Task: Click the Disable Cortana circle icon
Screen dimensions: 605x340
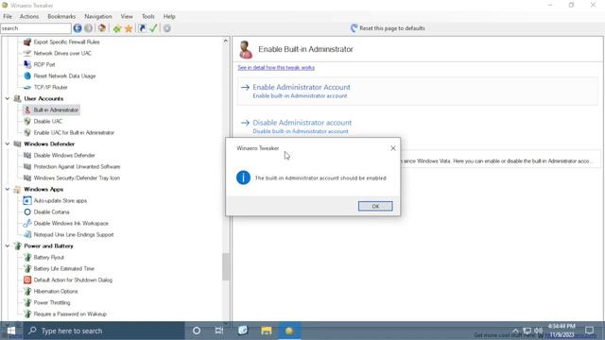Action: 27,212
